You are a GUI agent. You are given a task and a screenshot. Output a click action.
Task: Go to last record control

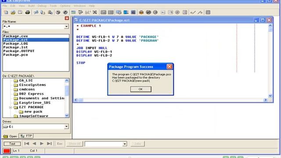pos(49,144)
